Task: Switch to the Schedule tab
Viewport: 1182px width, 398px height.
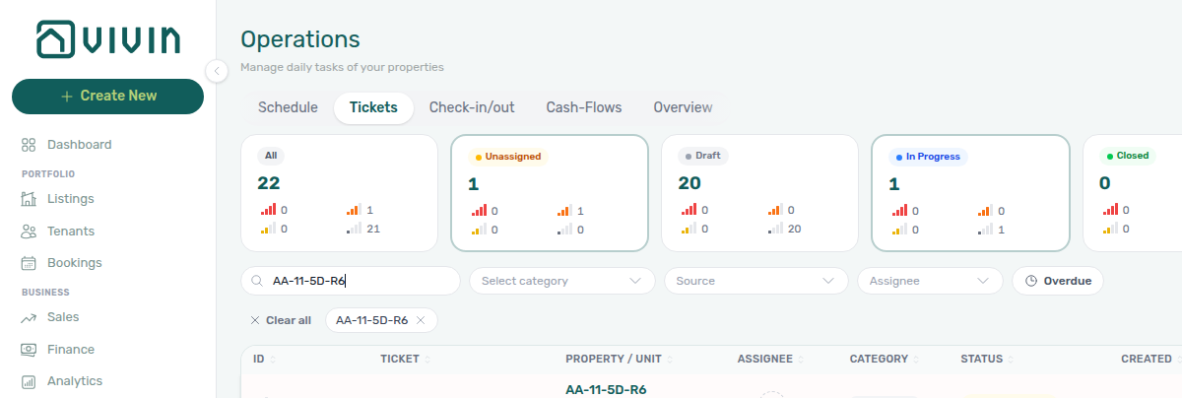Action: pos(288,107)
